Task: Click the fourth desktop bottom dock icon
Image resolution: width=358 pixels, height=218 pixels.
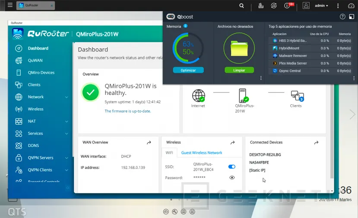Action: pyautogui.click(x=192, y=212)
